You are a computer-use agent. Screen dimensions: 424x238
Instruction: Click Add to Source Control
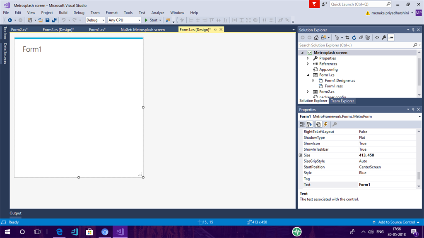tap(396, 222)
